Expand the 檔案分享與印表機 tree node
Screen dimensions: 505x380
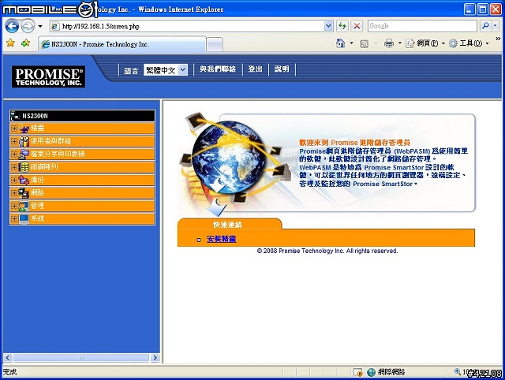click(14, 154)
